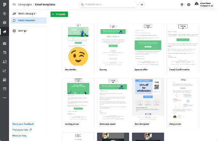Open More via the three-dots icon
This screenshot has width=217, height=141.
tap(5, 98)
